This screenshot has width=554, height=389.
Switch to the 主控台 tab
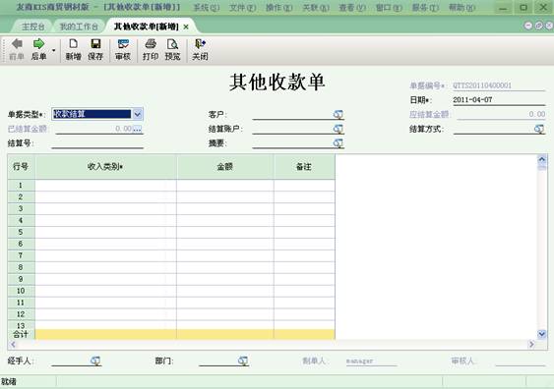[x=33, y=27]
